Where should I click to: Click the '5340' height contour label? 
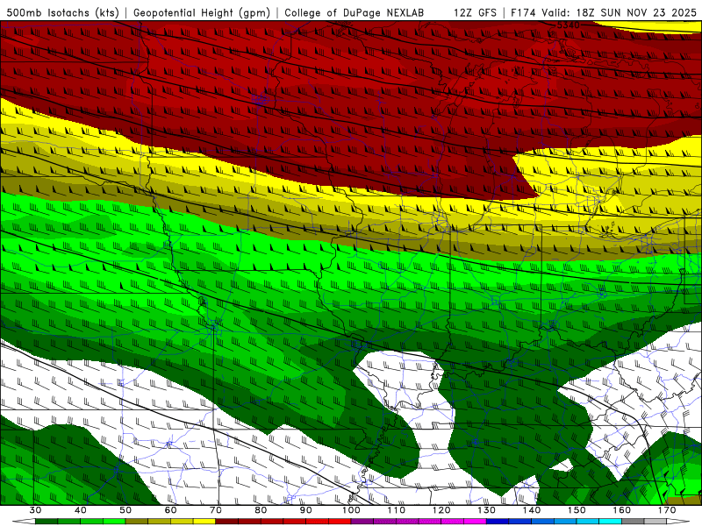568,25
